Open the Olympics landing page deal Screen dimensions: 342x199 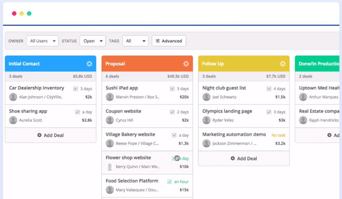point(227,111)
